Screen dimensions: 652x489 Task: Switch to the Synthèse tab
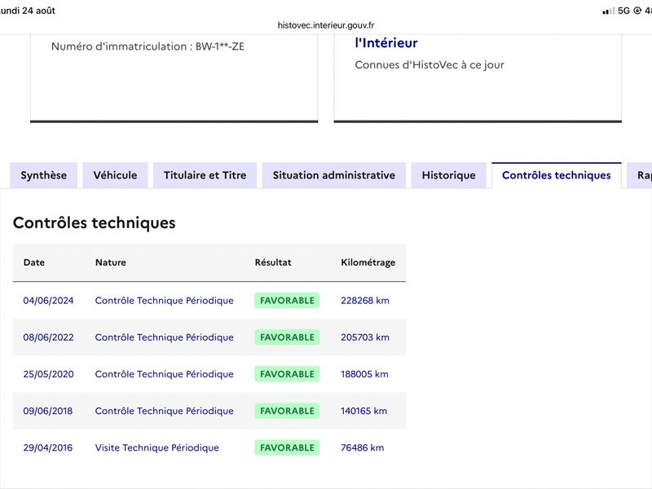(44, 175)
